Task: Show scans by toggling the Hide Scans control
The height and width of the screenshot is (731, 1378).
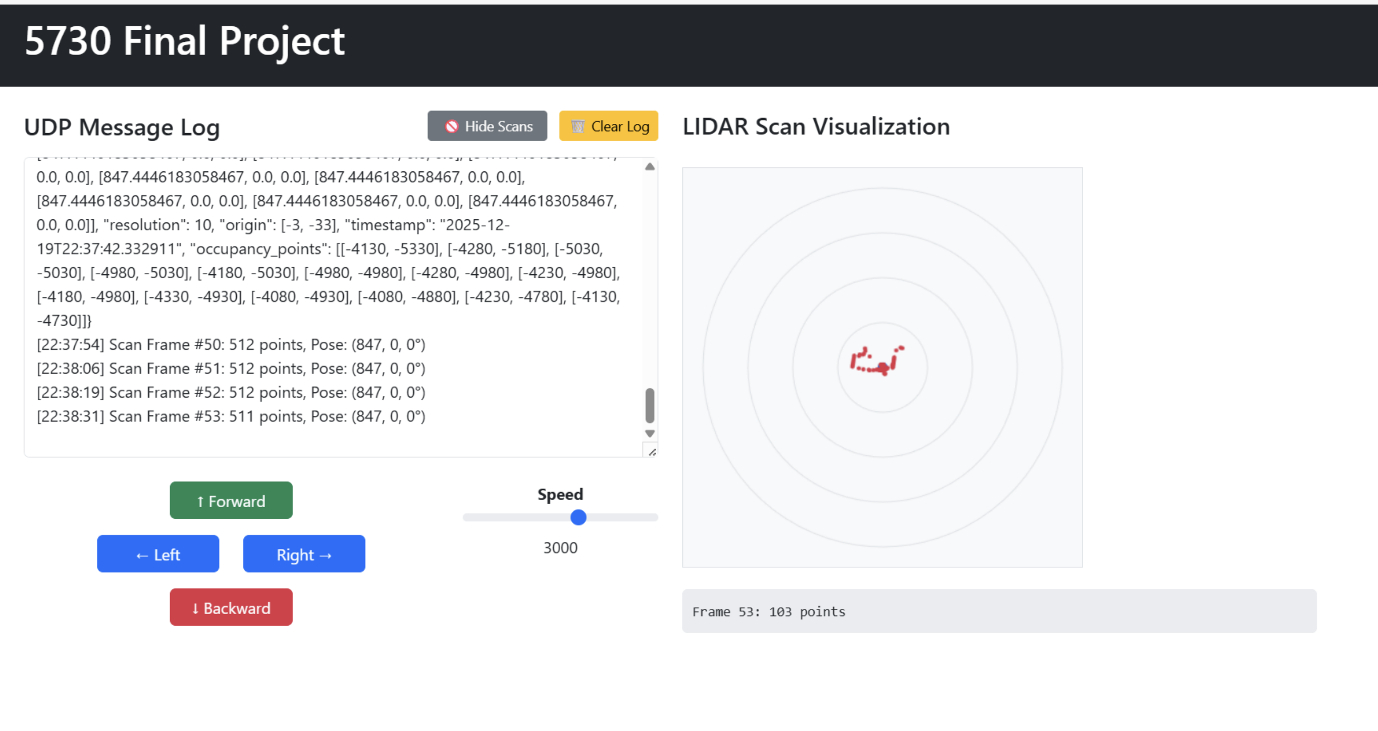Action: pyautogui.click(x=487, y=126)
